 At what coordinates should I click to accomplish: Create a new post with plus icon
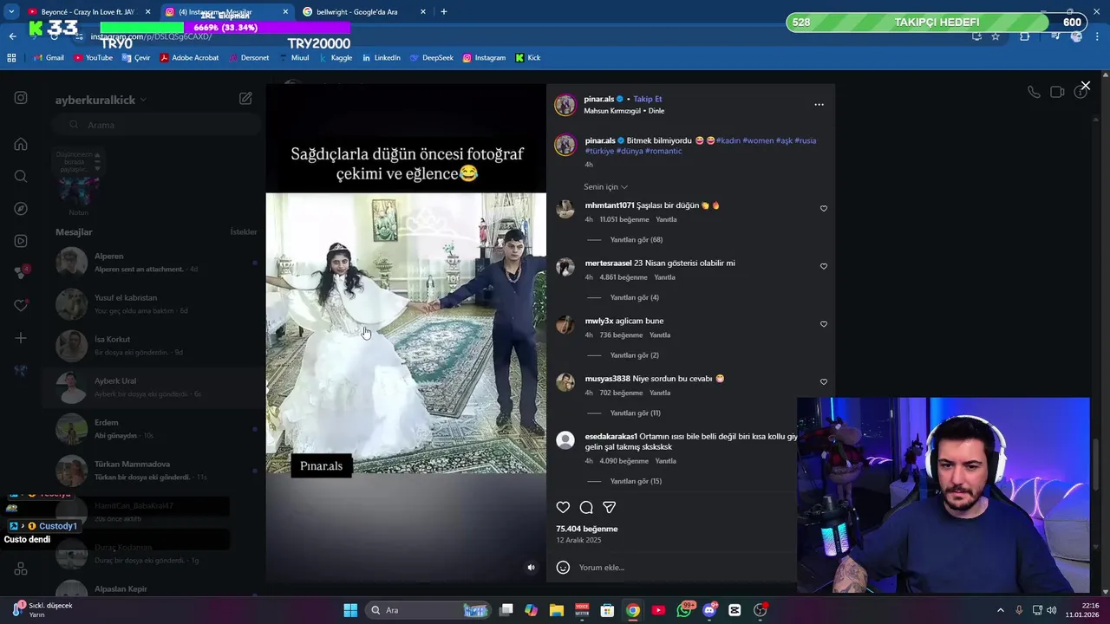pyautogui.click(x=21, y=338)
